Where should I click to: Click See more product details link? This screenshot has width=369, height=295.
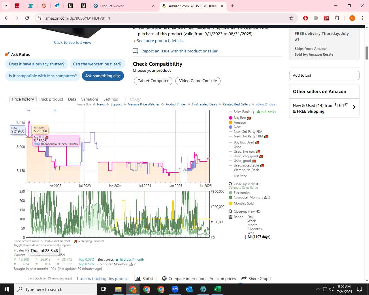pos(159,41)
